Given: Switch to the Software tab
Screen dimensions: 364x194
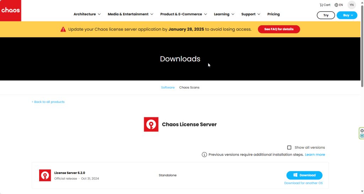Looking at the screenshot, I should 168,88.
